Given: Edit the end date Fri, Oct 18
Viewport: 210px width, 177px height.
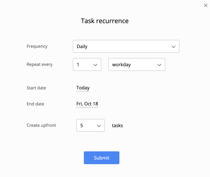Looking at the screenshot, I should pos(87,104).
